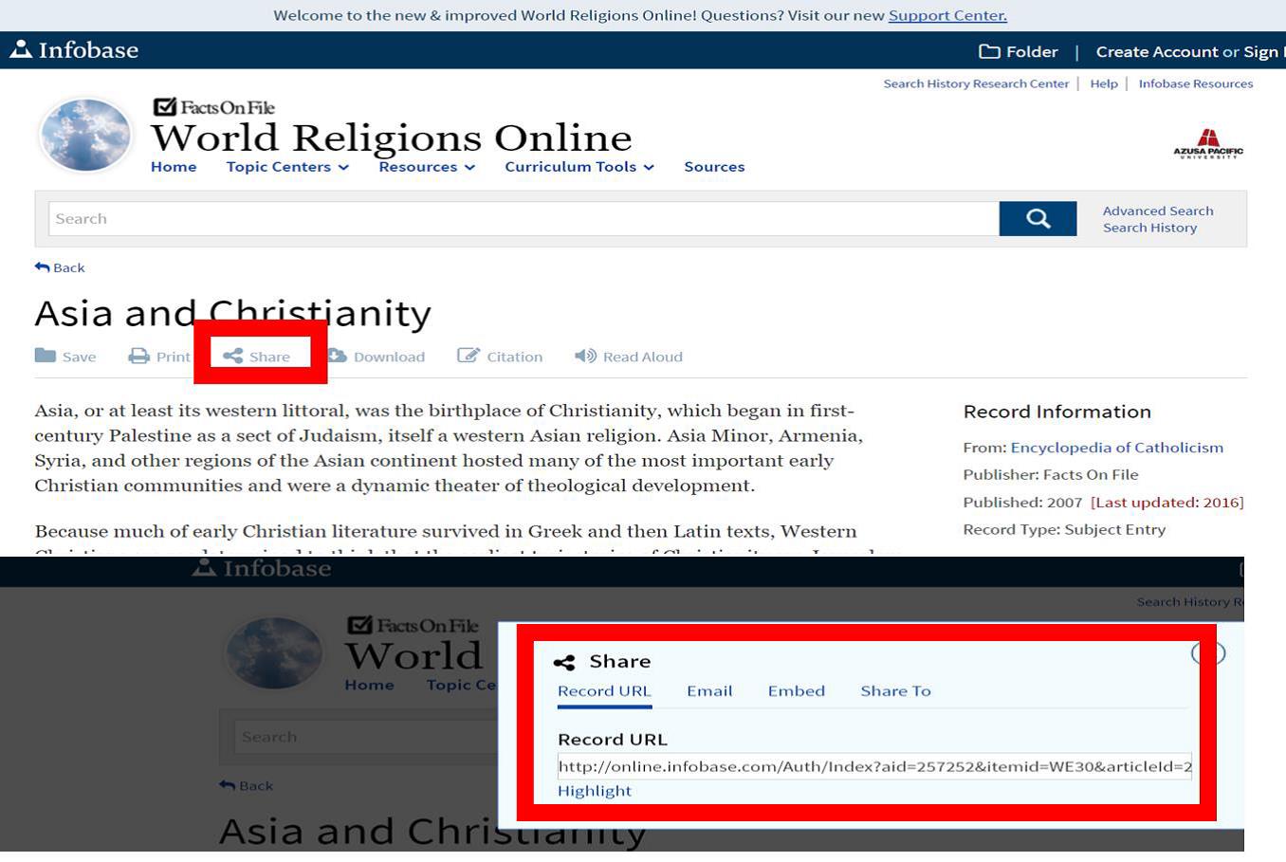Click the Azusa Pacific University logo
1286x862 pixels.
coord(1207,143)
